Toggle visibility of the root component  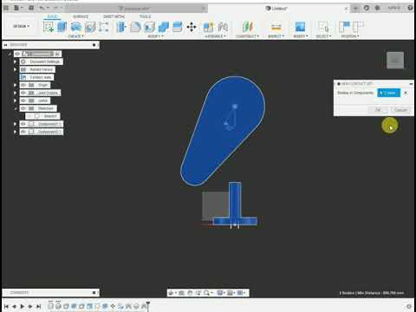[x=17, y=54]
